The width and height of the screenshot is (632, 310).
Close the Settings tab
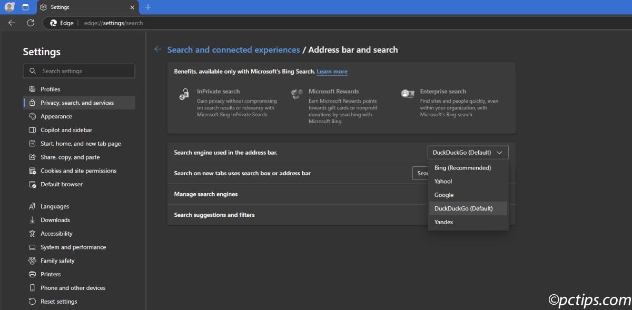(x=132, y=7)
